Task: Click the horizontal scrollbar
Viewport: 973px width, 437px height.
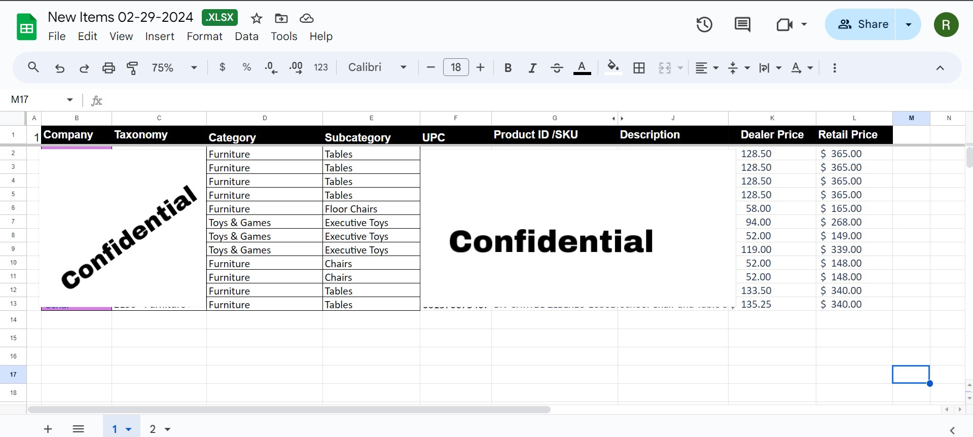Action: click(289, 409)
